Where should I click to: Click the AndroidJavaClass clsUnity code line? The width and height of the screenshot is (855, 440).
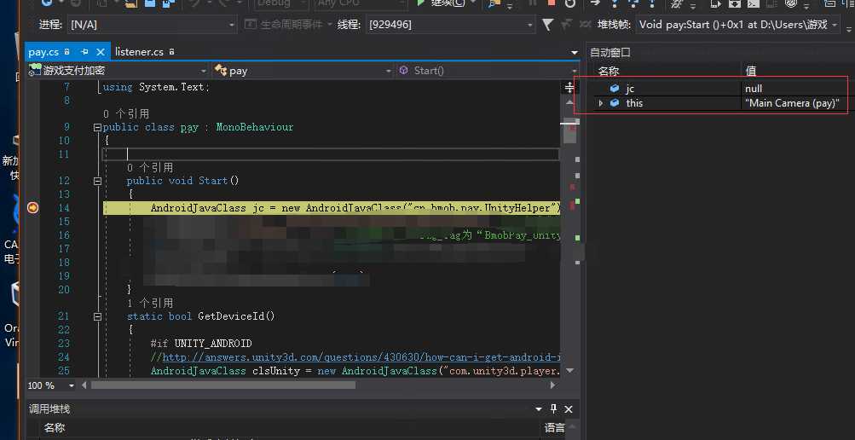pyautogui.click(x=355, y=371)
